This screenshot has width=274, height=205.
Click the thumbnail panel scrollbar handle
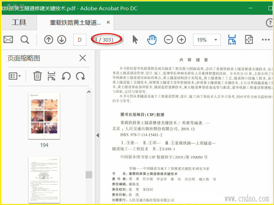[89, 175]
